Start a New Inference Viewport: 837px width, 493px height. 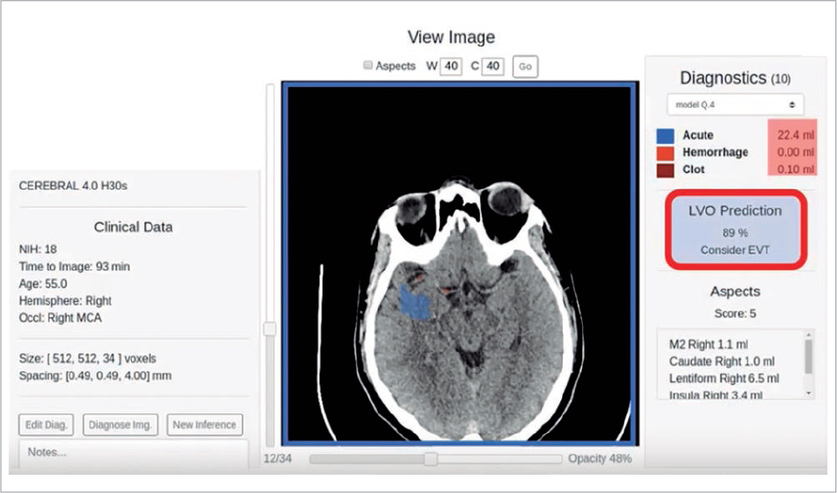pos(205,425)
